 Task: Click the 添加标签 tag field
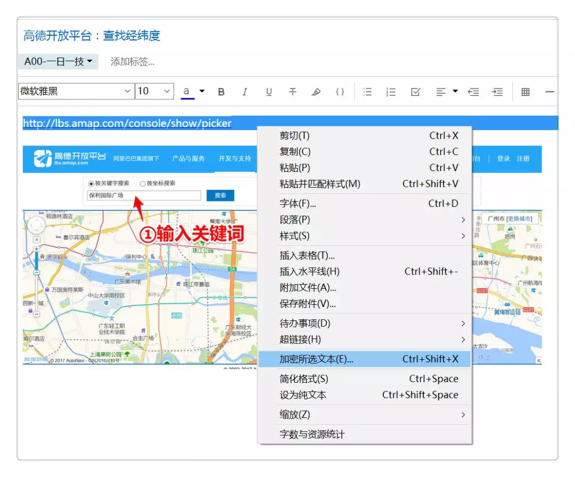point(133,62)
